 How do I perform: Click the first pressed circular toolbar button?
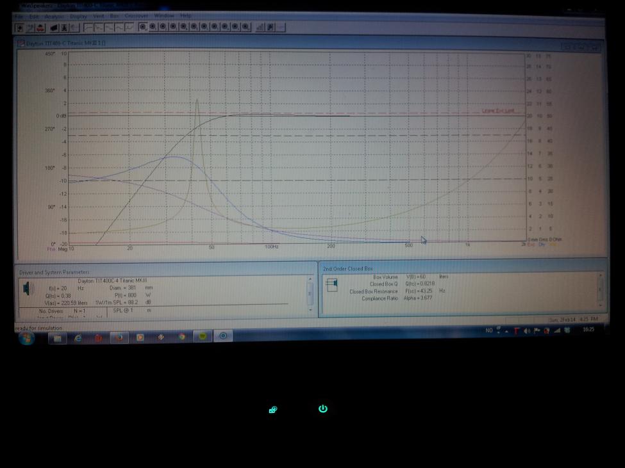coord(143,27)
